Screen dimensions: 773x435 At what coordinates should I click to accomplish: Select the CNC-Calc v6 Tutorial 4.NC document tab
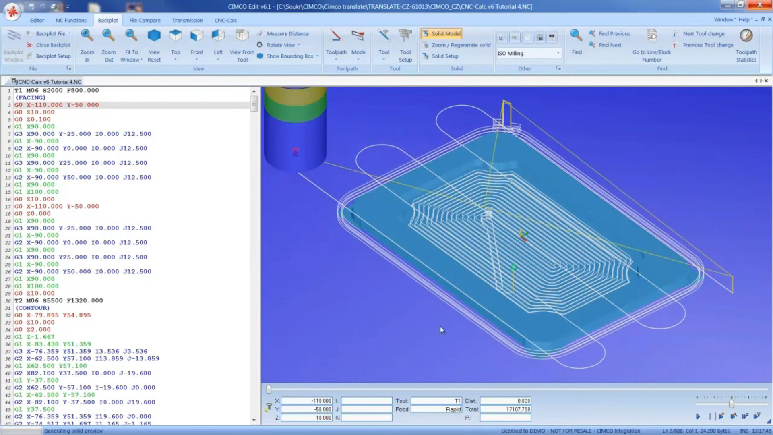46,81
